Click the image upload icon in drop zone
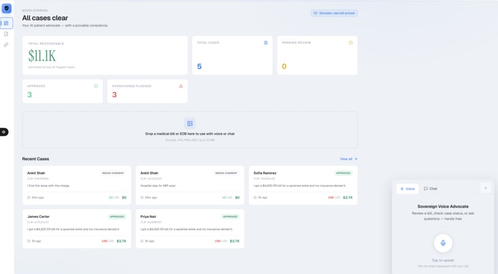 point(190,123)
